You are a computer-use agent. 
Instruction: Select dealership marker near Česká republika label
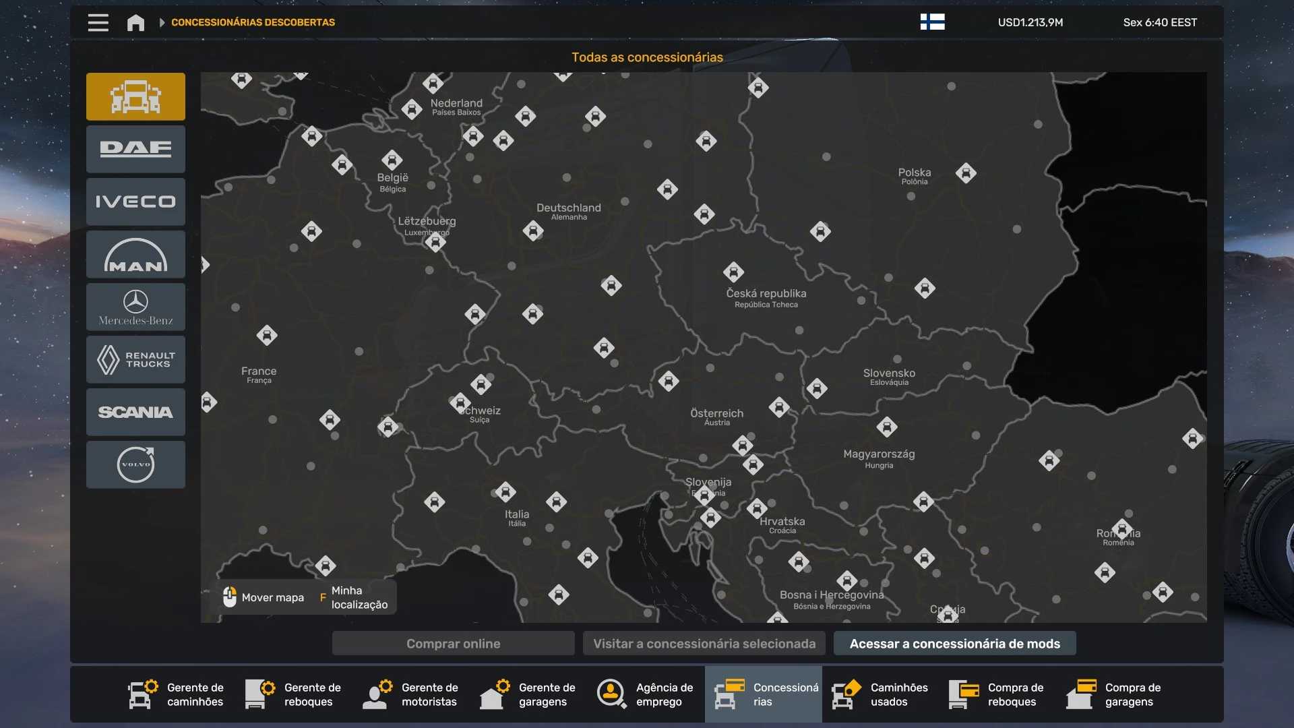click(x=733, y=272)
